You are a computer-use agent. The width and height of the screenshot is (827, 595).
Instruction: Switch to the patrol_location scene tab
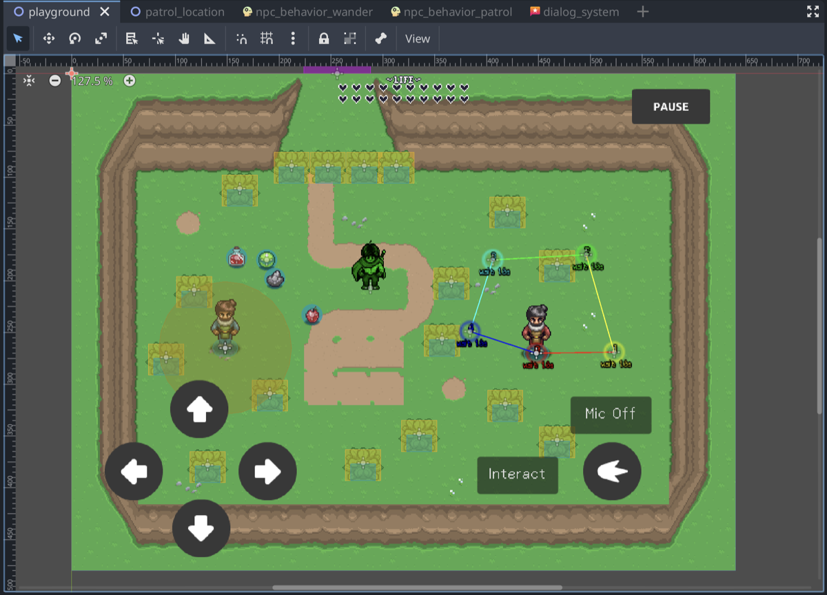click(x=178, y=12)
